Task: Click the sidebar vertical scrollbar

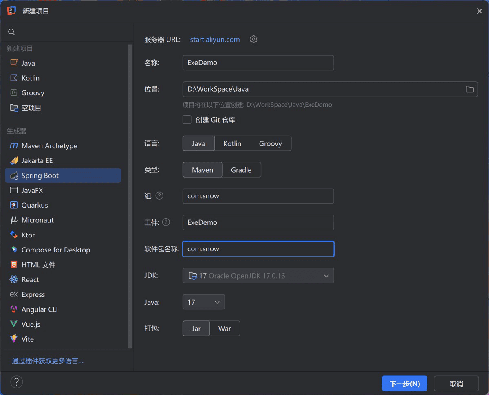Action: pyautogui.click(x=130, y=195)
